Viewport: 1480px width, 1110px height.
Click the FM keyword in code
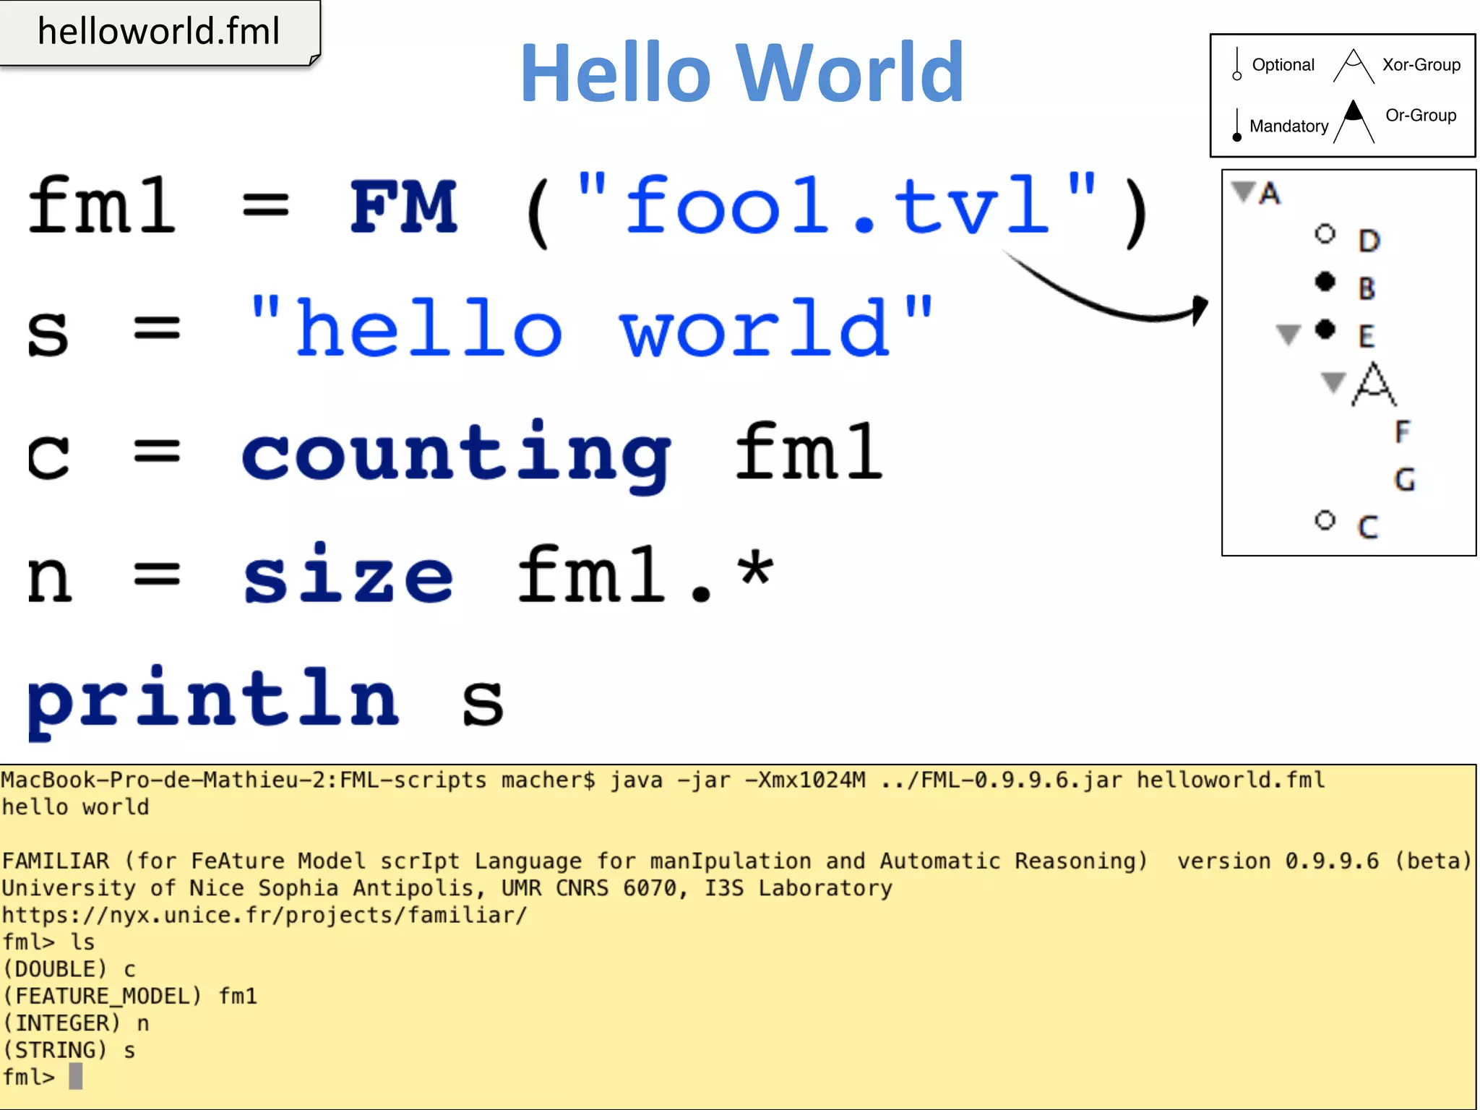(x=403, y=206)
